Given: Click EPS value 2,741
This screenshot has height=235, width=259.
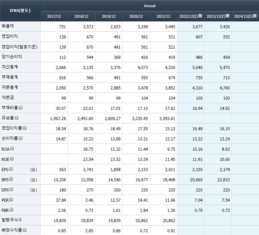Looking at the screenshot, I should [88, 170].
